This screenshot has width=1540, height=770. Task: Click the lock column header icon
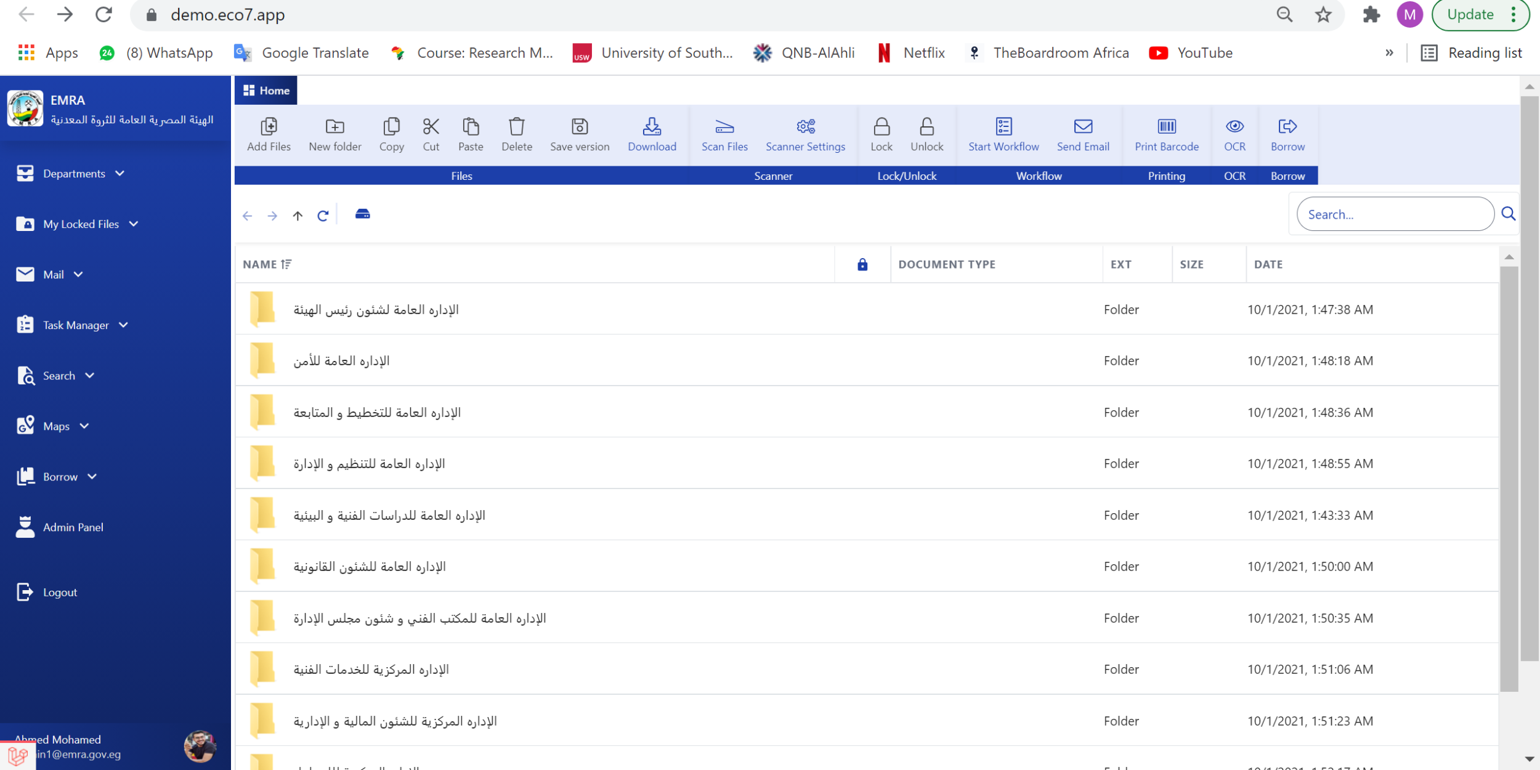[862, 264]
